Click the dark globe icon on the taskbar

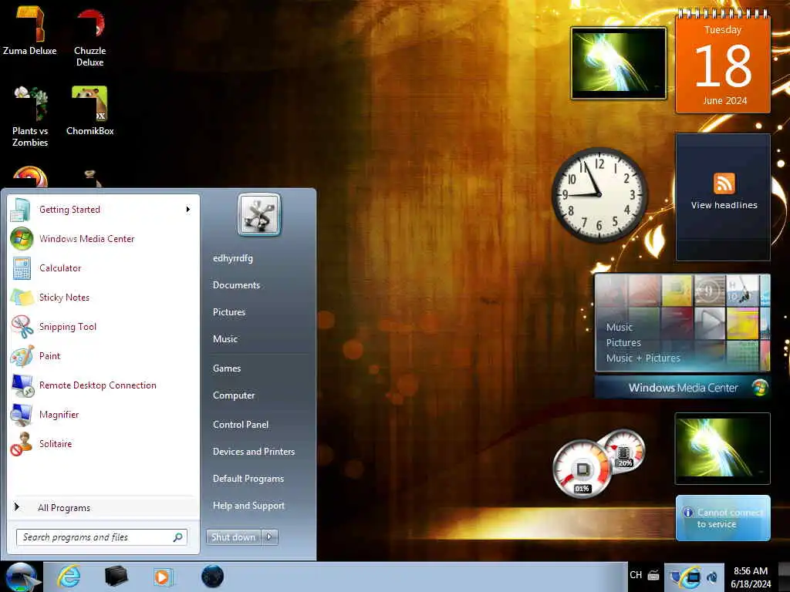[212, 577]
